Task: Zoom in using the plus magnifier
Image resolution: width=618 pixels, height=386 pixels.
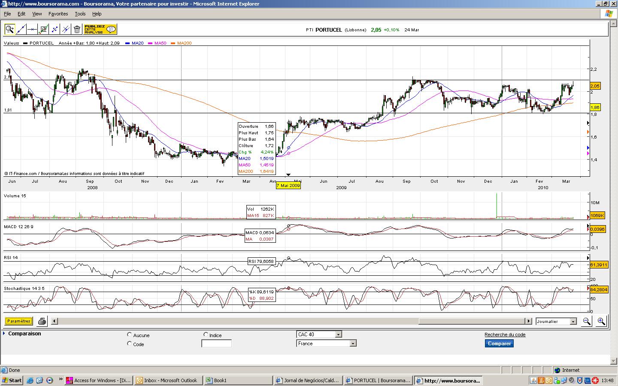Action: coord(601,321)
